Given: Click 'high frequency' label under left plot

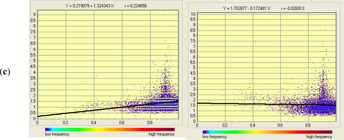Looking at the screenshot, I should pyautogui.click(x=163, y=134).
